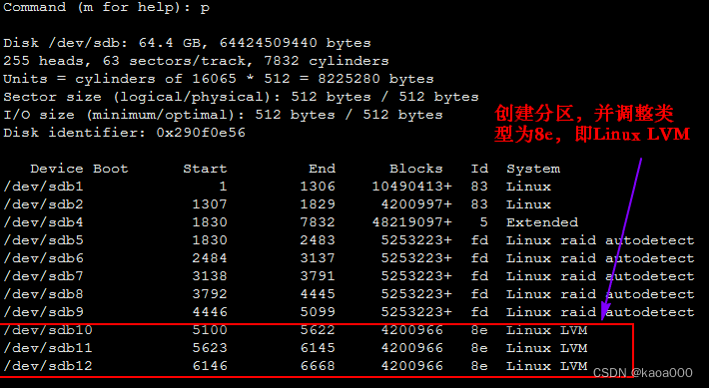Click the 'Id' column header

pos(479,169)
